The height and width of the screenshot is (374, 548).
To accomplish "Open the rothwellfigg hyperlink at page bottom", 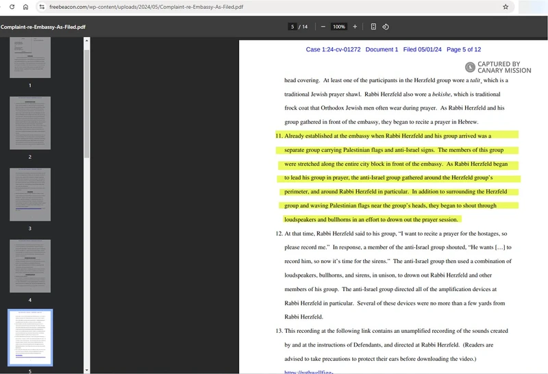I will (309, 372).
